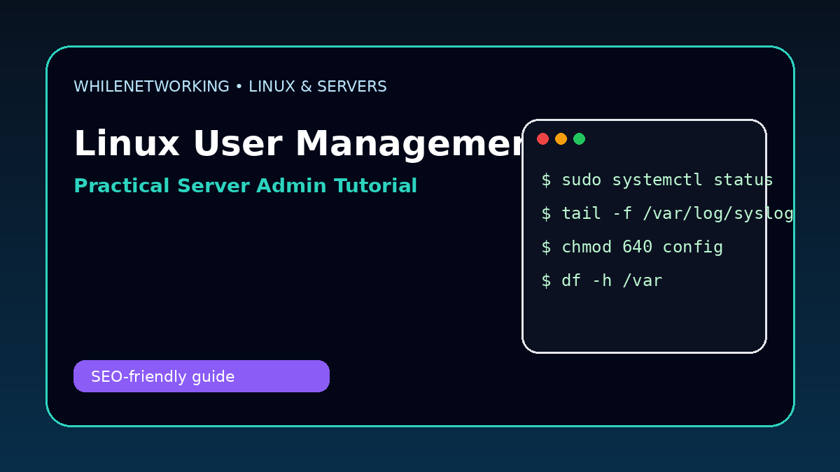
Task: Click the "$ sudo systemctl status" command line
Action: coord(657,180)
